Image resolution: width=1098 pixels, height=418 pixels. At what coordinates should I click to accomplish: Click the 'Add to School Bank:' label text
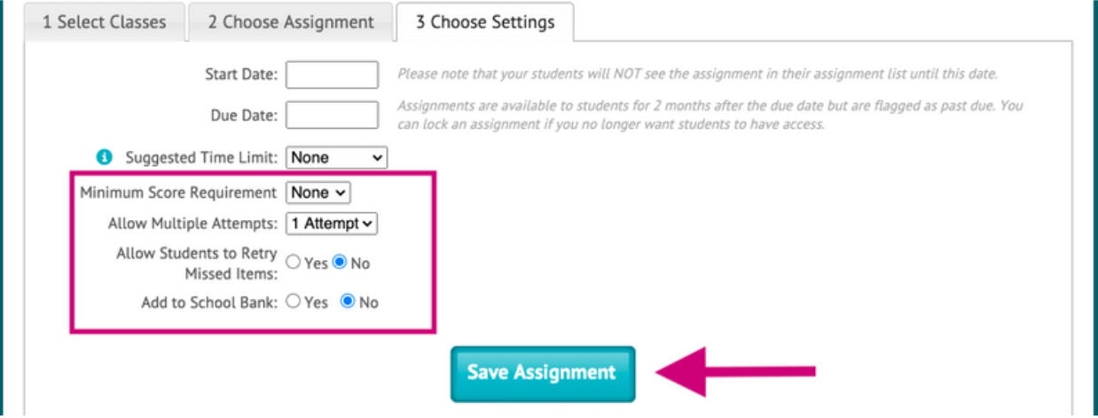[x=209, y=303]
